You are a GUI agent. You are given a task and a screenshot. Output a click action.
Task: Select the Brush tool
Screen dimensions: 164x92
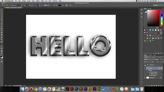2,26
